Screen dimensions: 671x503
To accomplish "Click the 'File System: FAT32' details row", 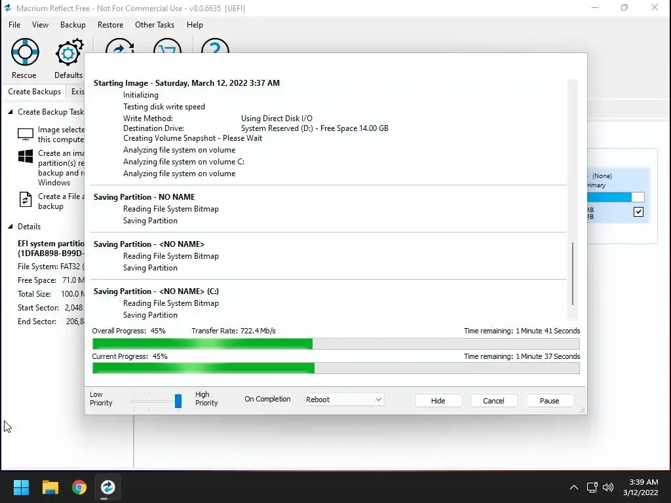I will click(51, 267).
